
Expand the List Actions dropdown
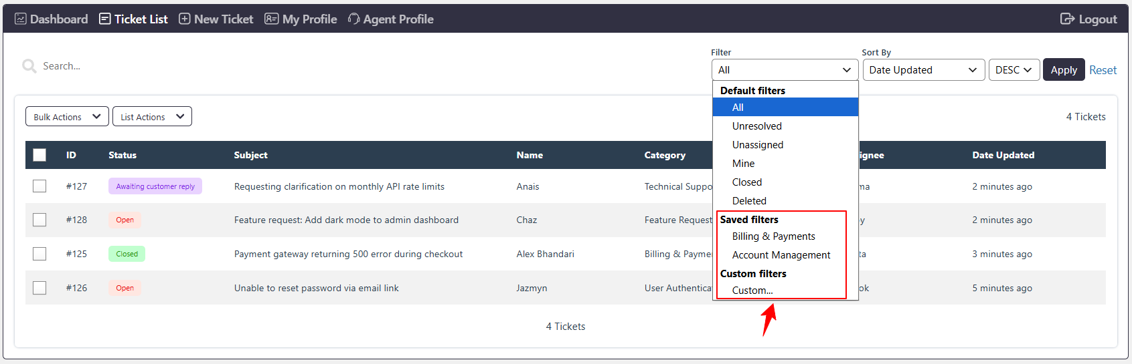point(152,116)
